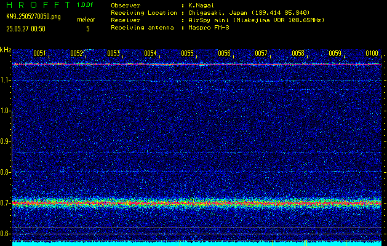Click the 0.7 kHz axis label
Image resolution: width=387 pixels, height=246 pixels.
[x=4, y=203]
